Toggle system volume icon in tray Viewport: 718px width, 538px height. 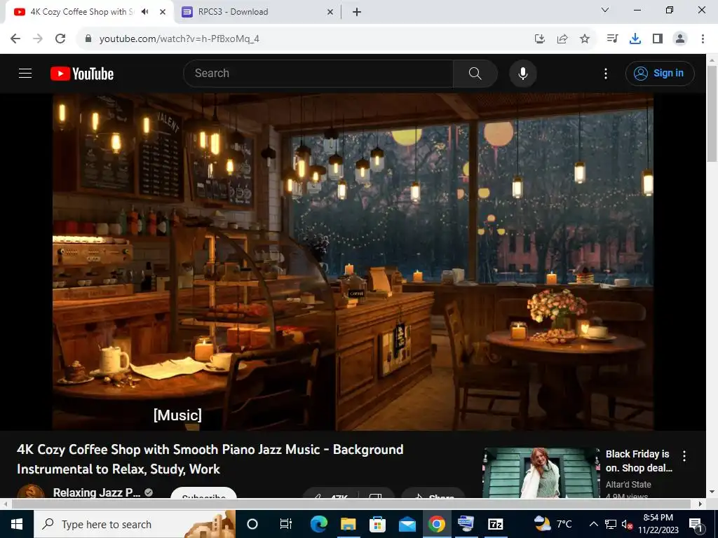tap(627, 524)
